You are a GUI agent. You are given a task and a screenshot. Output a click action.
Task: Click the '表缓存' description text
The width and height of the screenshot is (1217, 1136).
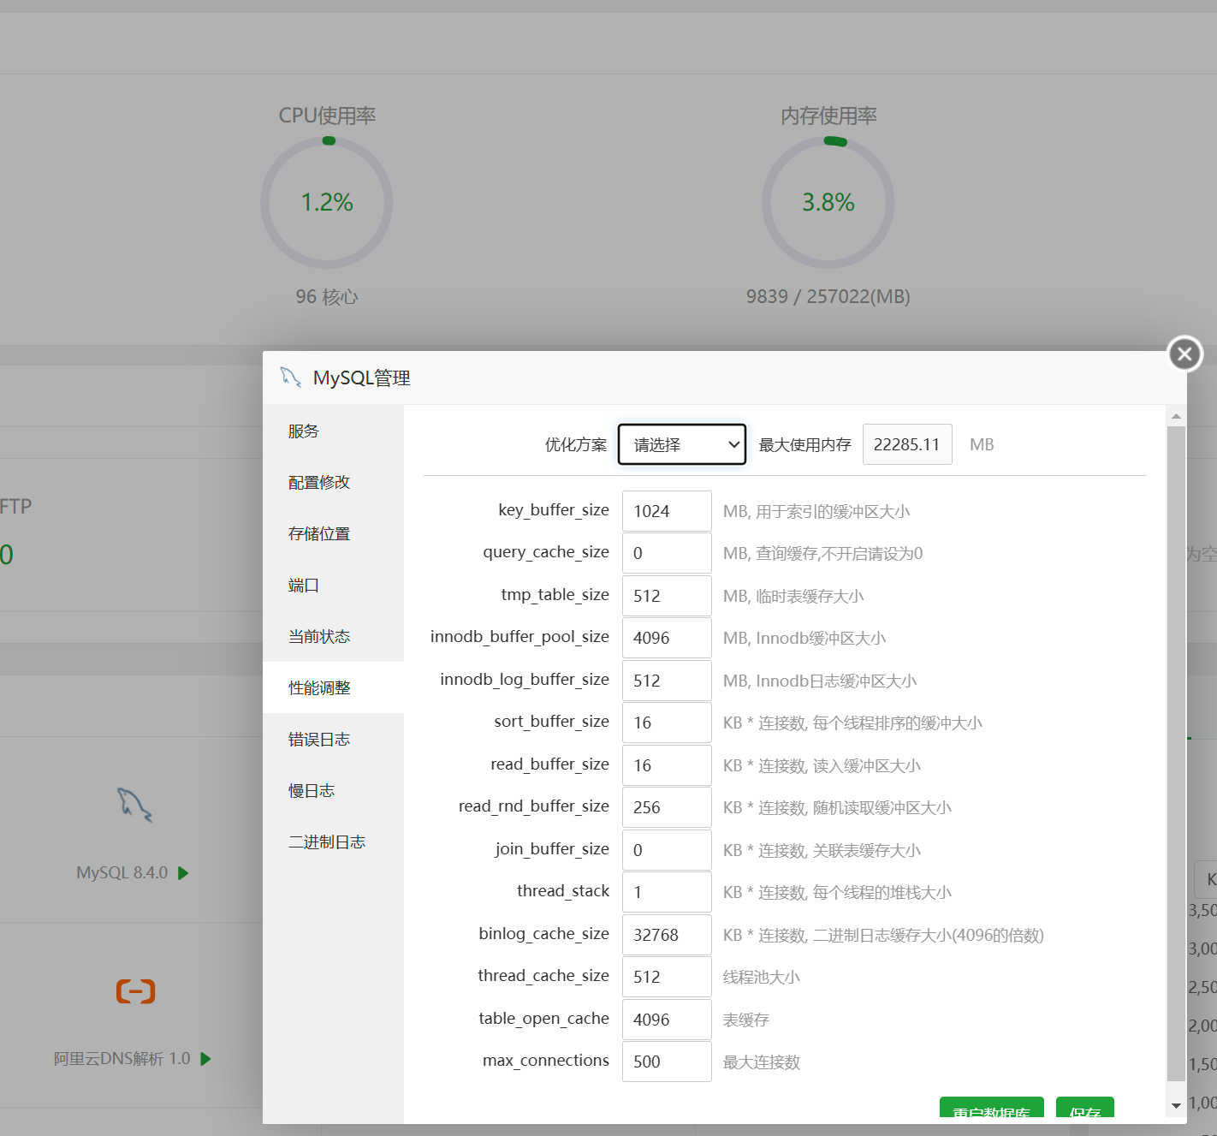[746, 1020]
